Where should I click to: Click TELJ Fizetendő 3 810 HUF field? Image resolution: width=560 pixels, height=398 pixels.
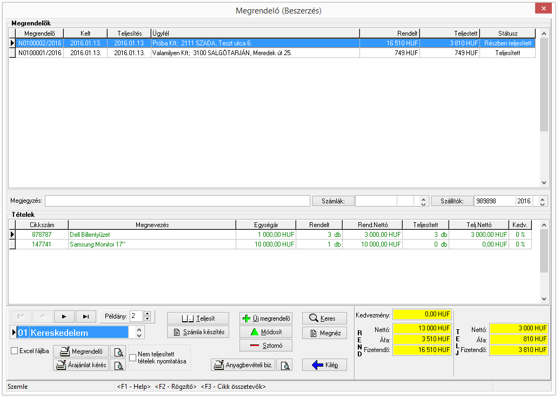[x=518, y=350]
